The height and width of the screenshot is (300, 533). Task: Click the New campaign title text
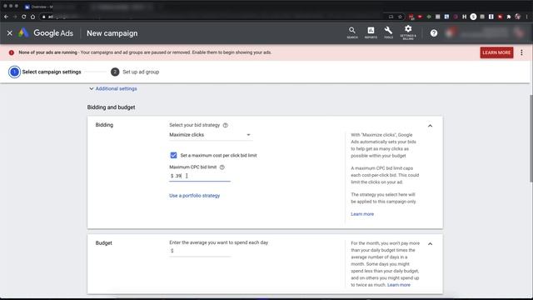112,33
